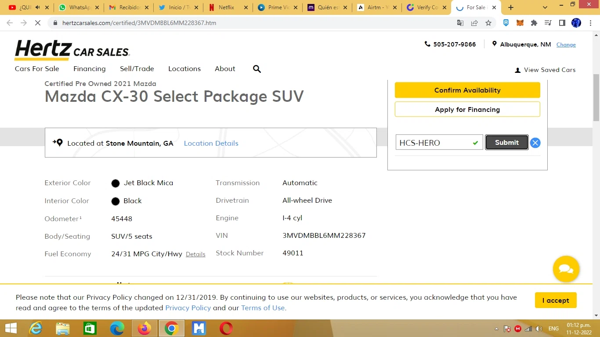Screen dimensions: 600x337
Task: Open View Saved Cars
Action: 549,70
